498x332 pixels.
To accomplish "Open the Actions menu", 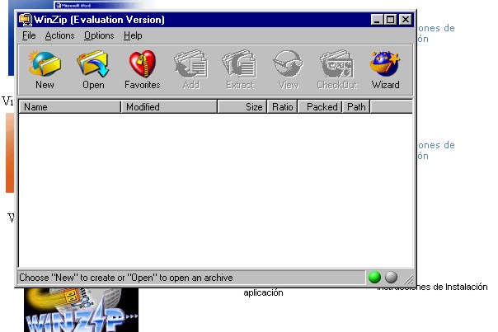I will click(59, 35).
